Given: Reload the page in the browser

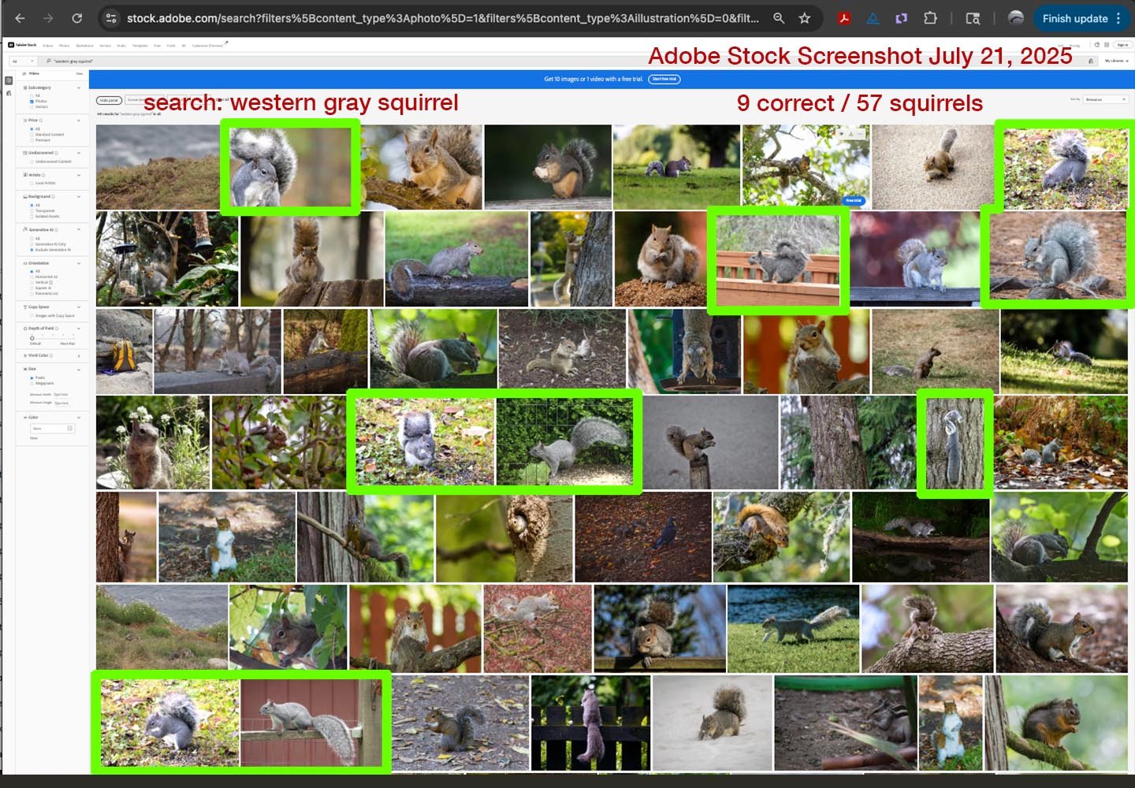Looking at the screenshot, I should pos(76,18).
